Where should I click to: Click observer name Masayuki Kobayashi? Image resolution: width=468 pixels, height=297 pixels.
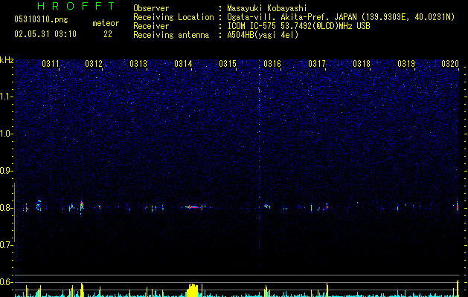coord(267,8)
